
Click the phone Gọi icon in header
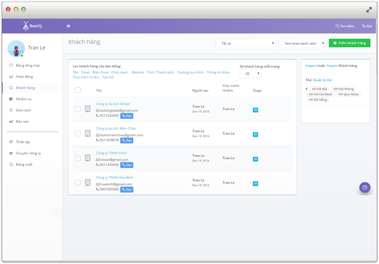364,26
